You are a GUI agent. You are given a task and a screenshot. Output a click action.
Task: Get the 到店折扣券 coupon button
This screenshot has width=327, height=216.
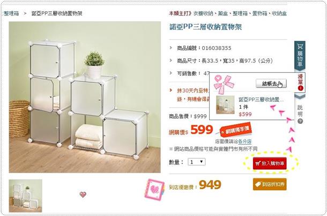270,184
